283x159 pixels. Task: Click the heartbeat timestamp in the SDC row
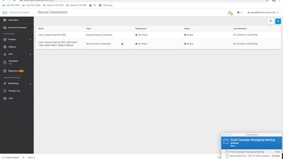(245, 35)
